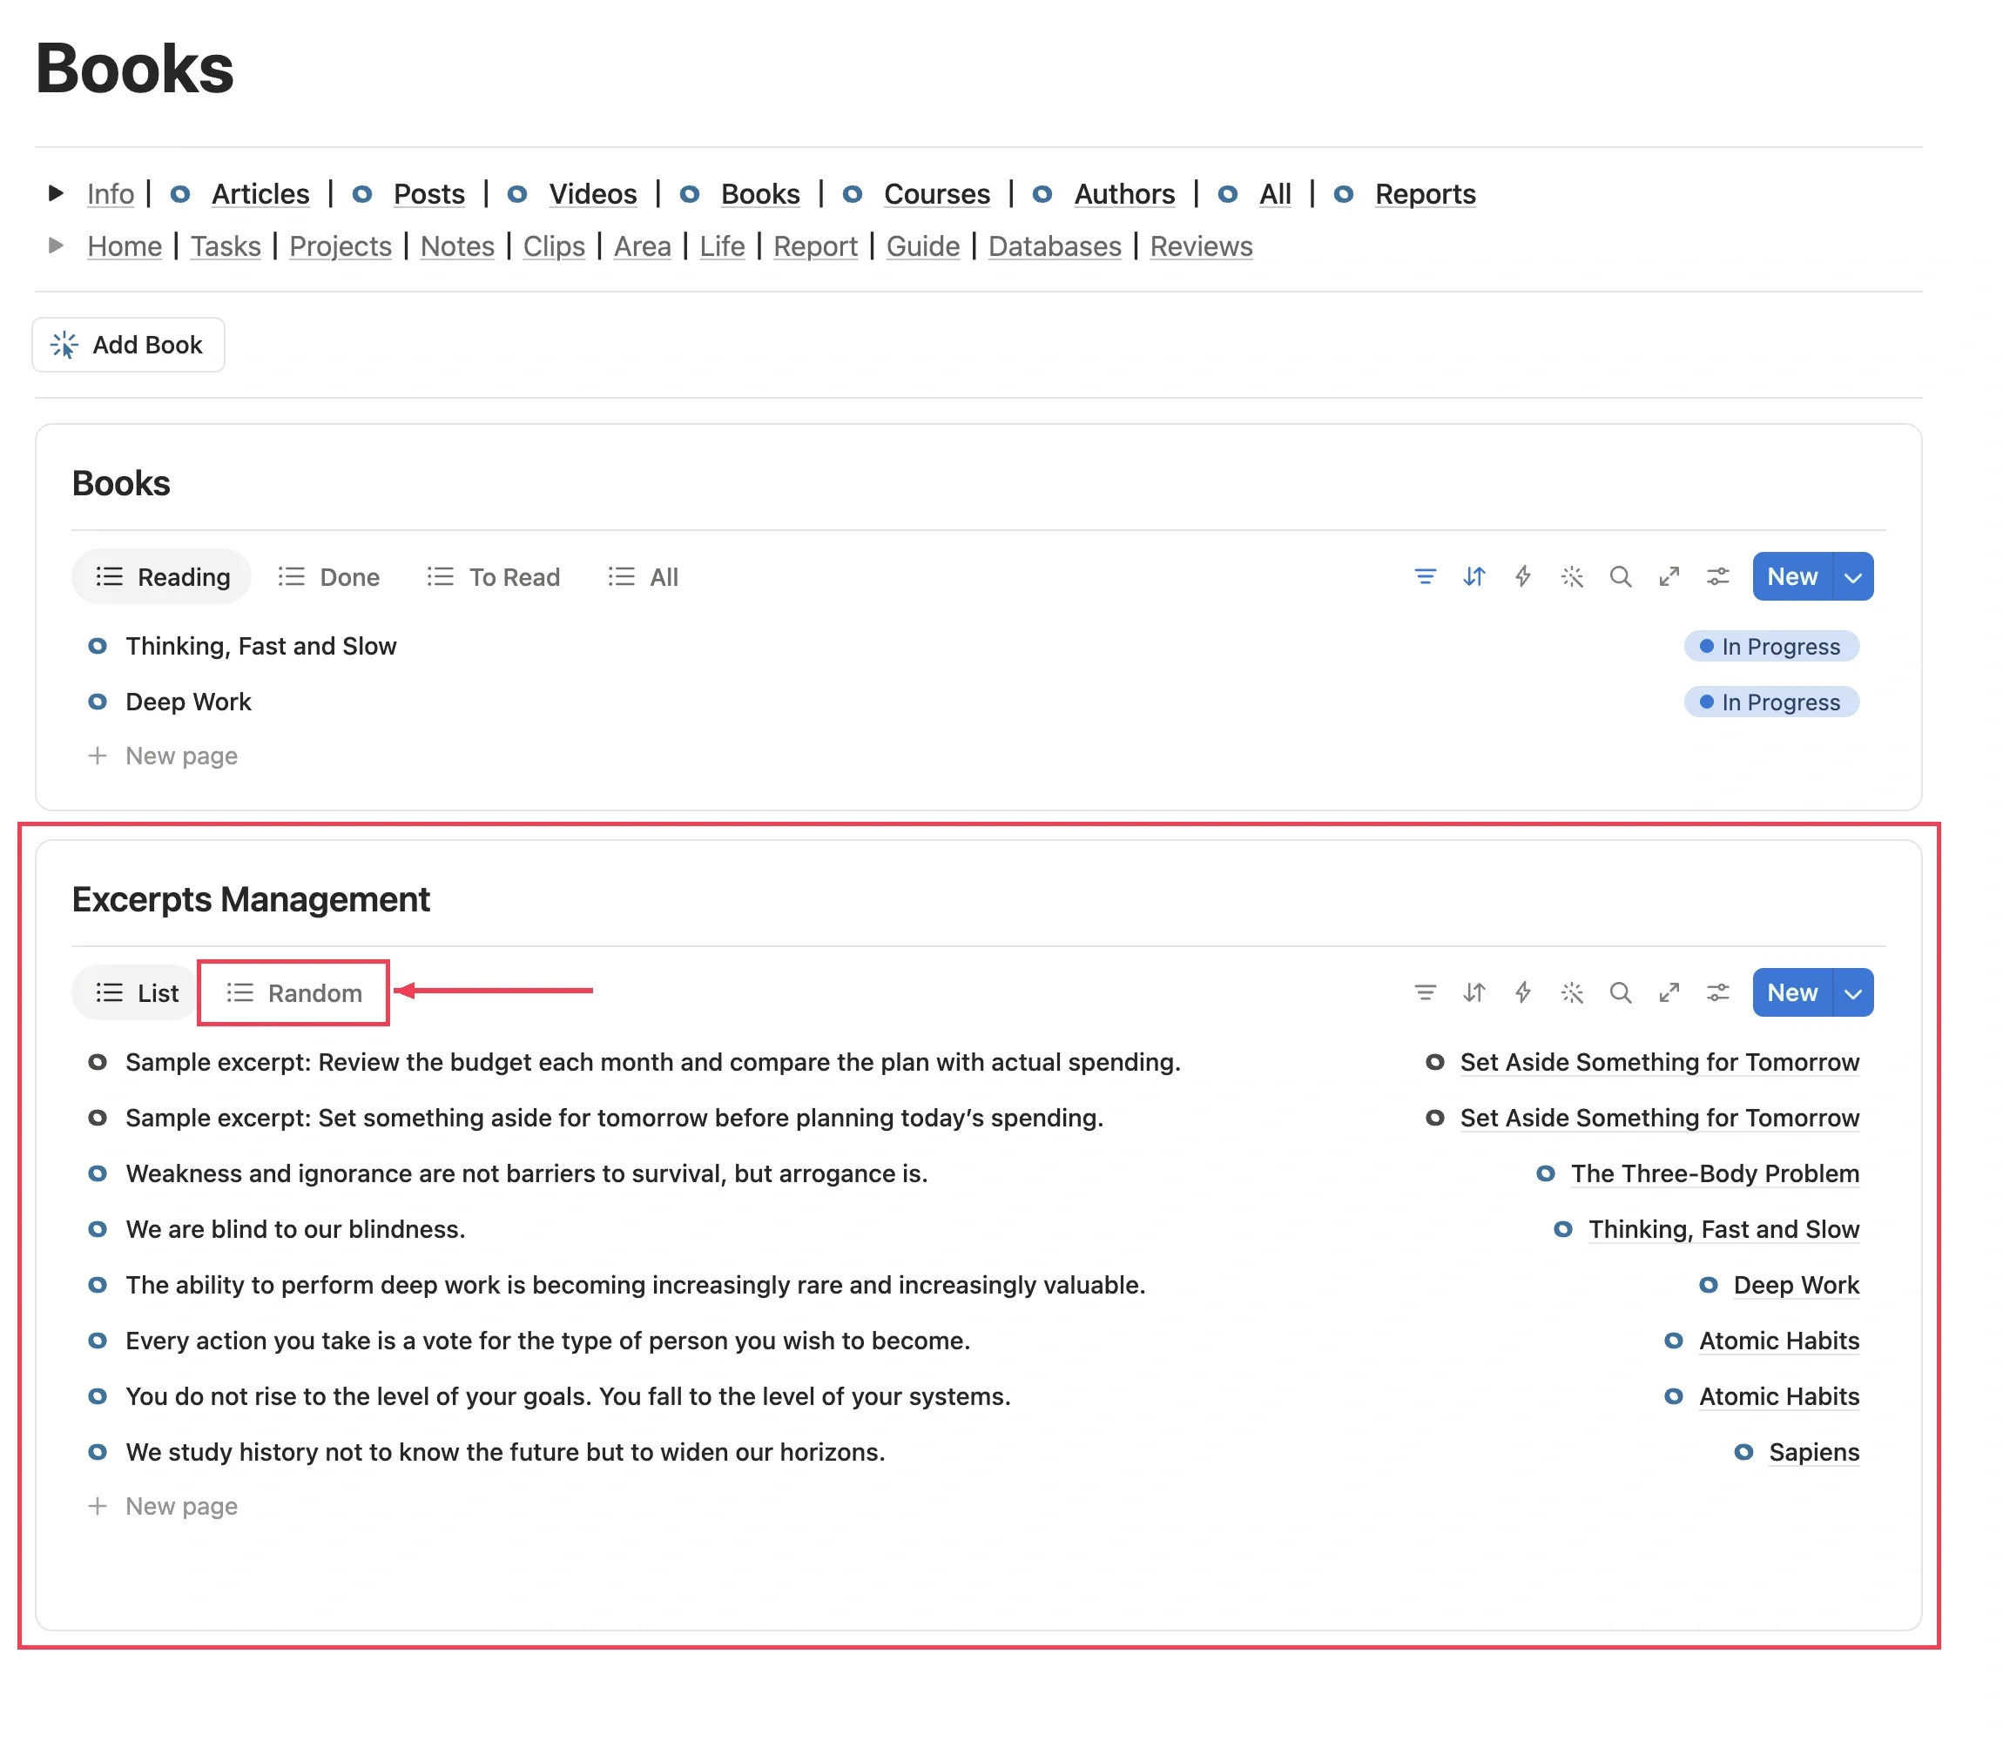Switch to the All view tab in Books
Viewport: 2003px width, 1741px height.
coord(644,577)
